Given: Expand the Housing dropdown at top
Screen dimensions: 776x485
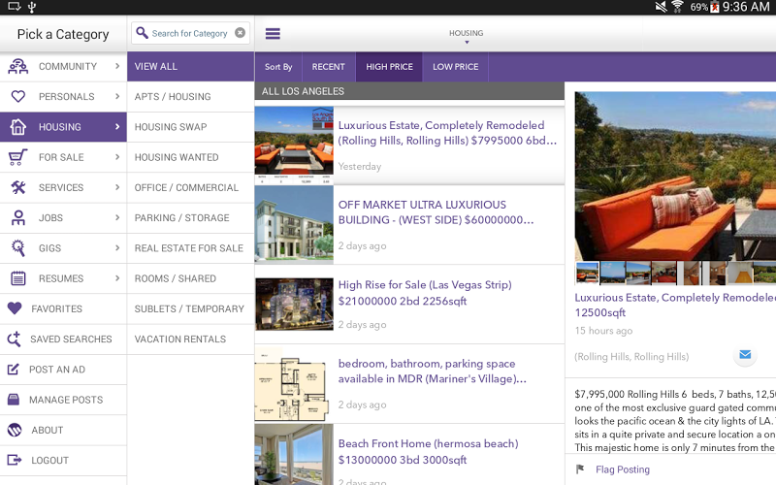Looking at the screenshot, I should (466, 36).
